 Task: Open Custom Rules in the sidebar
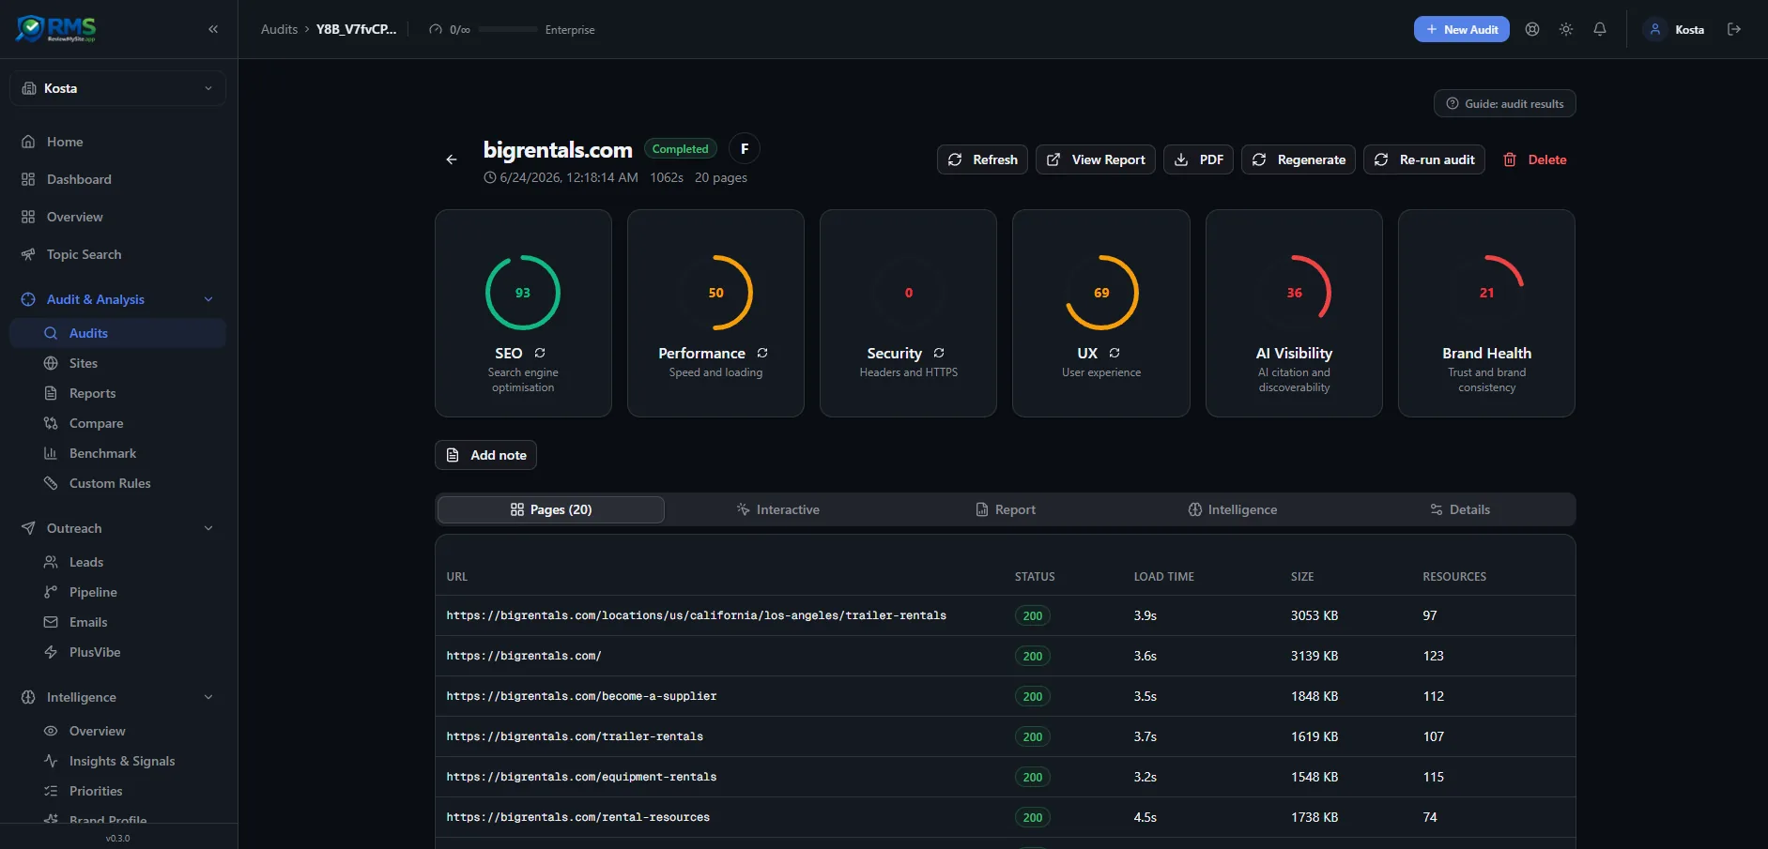117,483
